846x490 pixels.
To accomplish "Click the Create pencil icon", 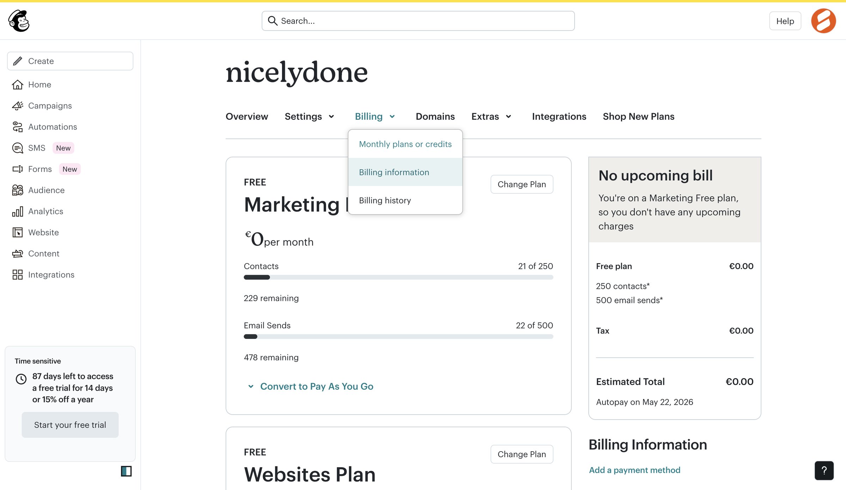I will point(18,61).
